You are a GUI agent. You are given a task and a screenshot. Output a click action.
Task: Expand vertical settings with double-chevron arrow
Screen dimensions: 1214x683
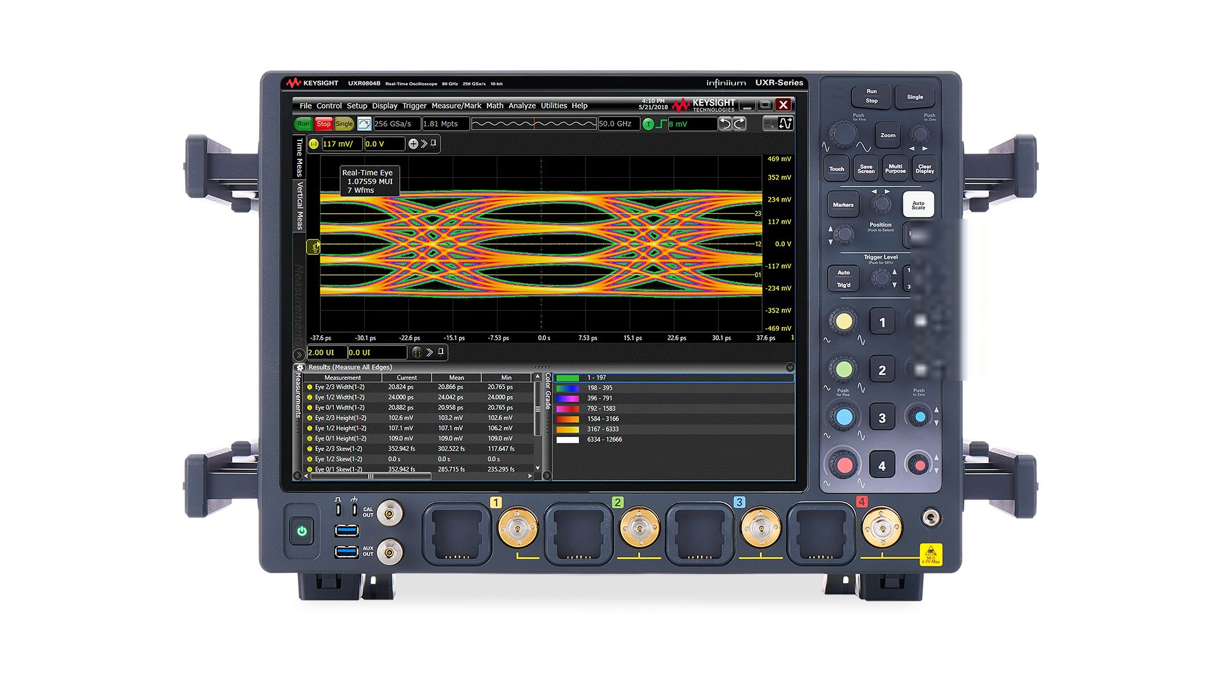(x=424, y=144)
